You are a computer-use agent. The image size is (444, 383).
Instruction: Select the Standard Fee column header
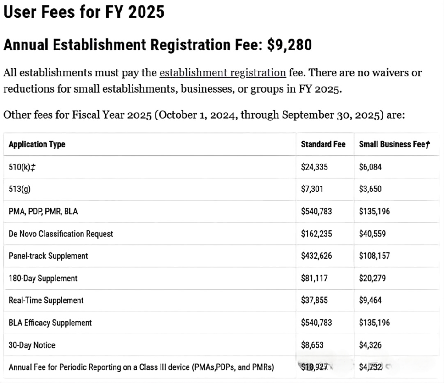tap(323, 144)
